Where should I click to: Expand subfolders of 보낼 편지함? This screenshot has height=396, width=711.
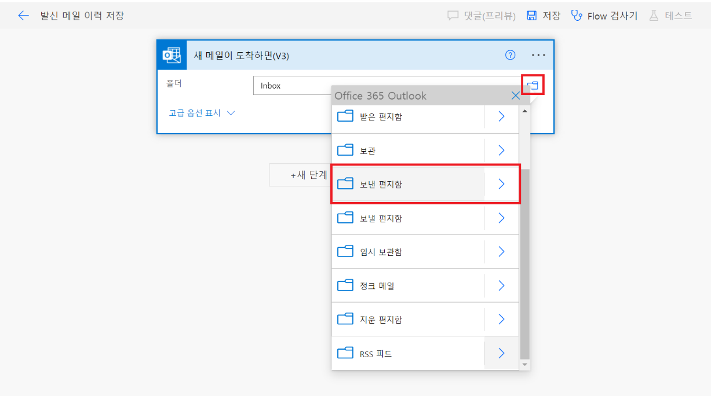(x=501, y=218)
